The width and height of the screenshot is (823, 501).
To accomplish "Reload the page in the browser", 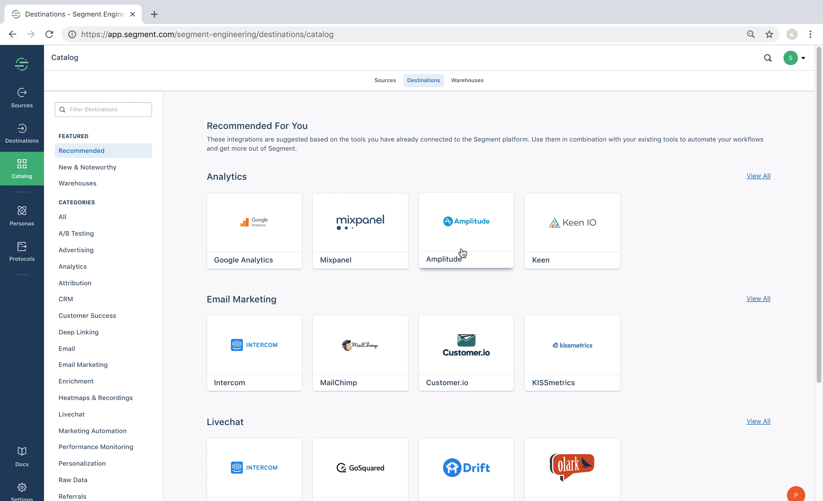I will (x=49, y=34).
